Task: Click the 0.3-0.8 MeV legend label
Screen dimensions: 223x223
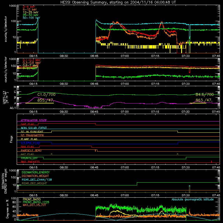Action: 32,63
